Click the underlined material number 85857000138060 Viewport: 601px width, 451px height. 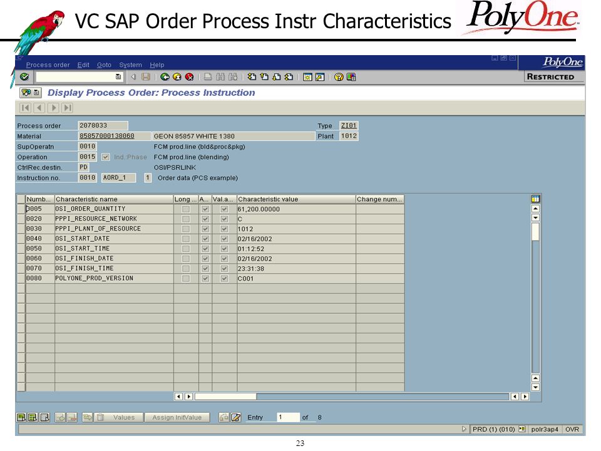click(x=107, y=136)
